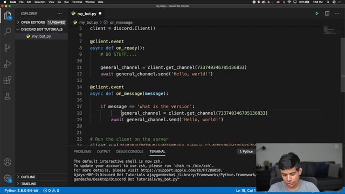Click the editor vertical scrollbar
Viewport: 345px width, 194px height.
pyautogui.click(x=343, y=65)
